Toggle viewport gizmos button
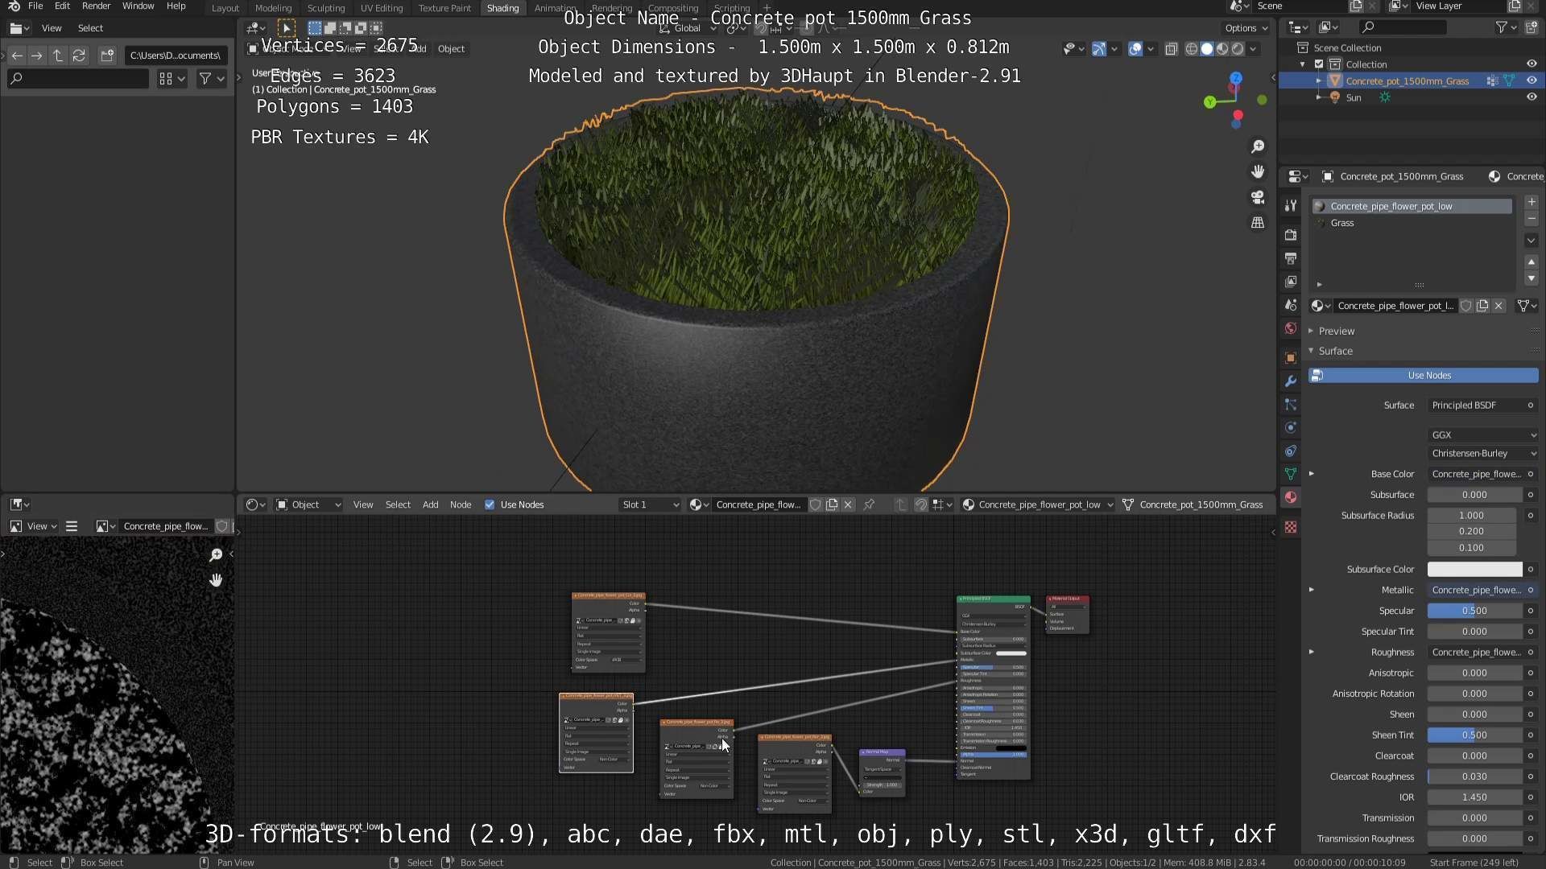Image resolution: width=1546 pixels, height=869 pixels. pos(1099,49)
